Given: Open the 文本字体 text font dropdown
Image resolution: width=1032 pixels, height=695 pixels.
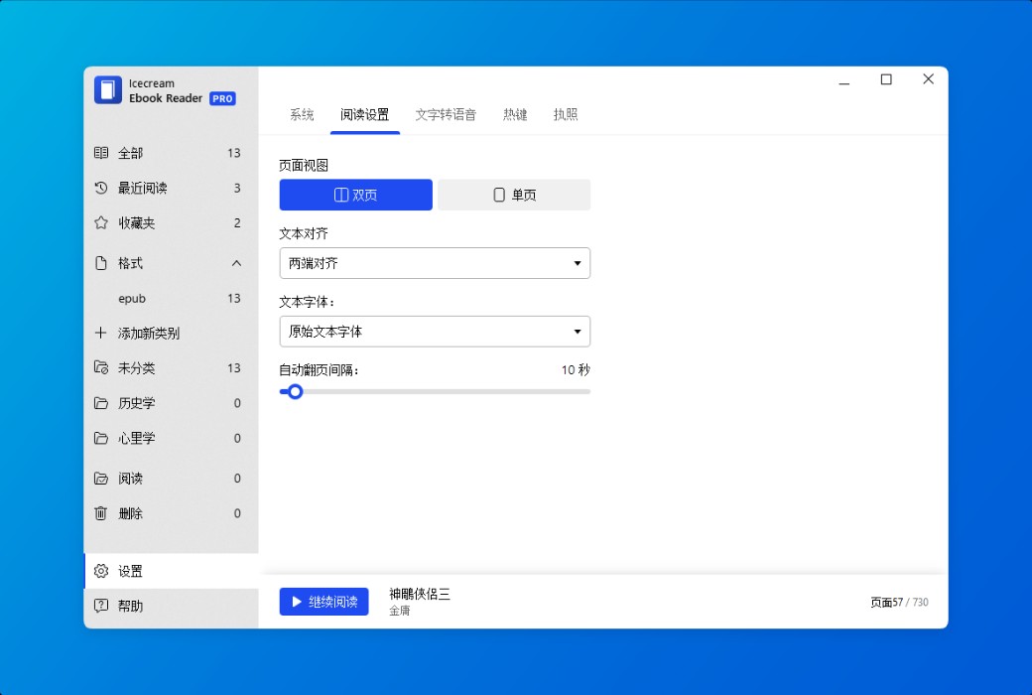Looking at the screenshot, I should click(434, 331).
